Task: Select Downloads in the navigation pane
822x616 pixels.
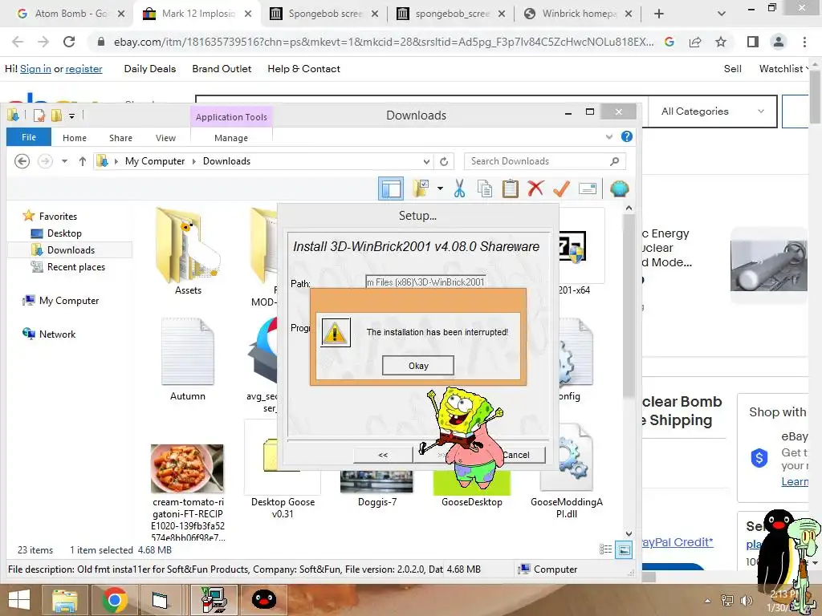Action: pos(71,250)
